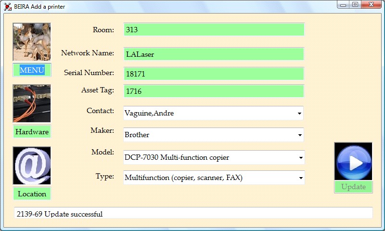The width and height of the screenshot is (385, 231).
Task: Expand the Contact dropdown list
Action: 299,114
